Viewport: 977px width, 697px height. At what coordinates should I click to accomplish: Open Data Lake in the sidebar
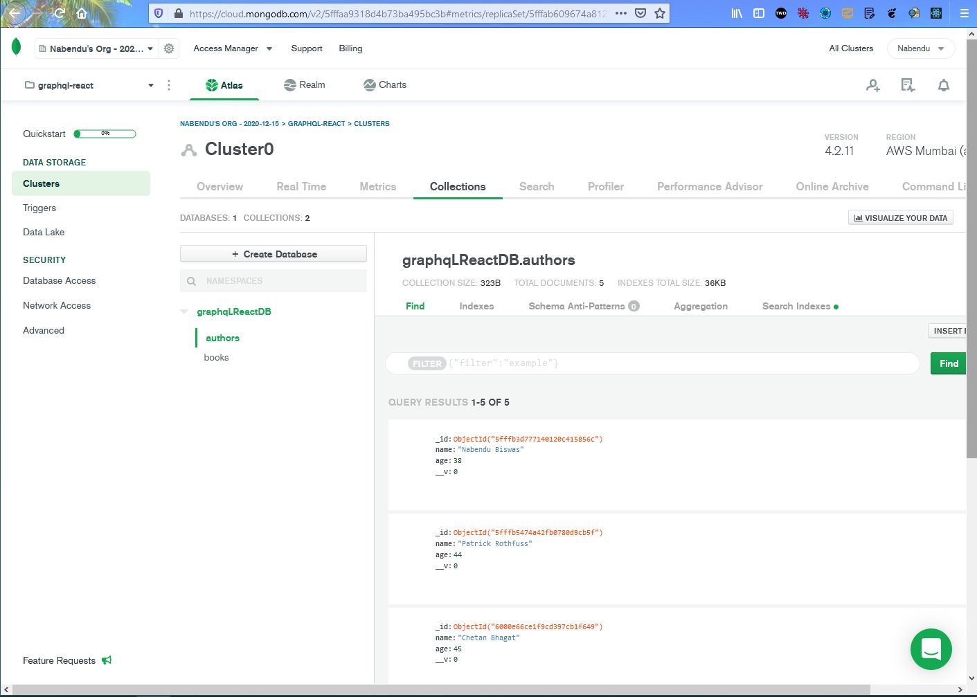44,232
